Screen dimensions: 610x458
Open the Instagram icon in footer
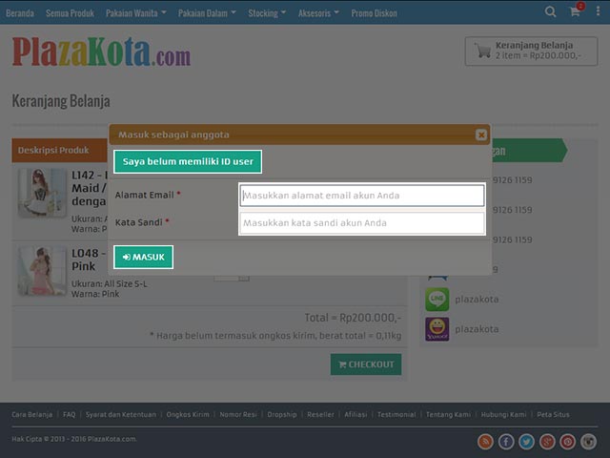click(589, 441)
